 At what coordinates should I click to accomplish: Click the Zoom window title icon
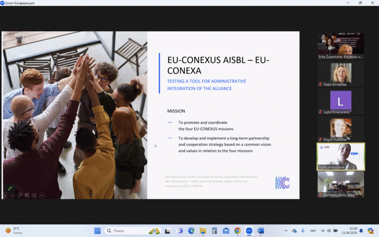coord(2,3)
